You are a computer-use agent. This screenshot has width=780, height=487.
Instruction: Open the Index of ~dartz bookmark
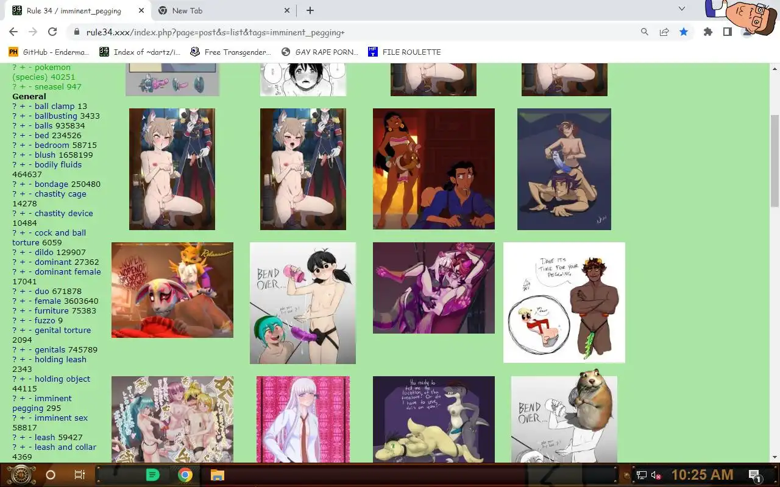140,52
